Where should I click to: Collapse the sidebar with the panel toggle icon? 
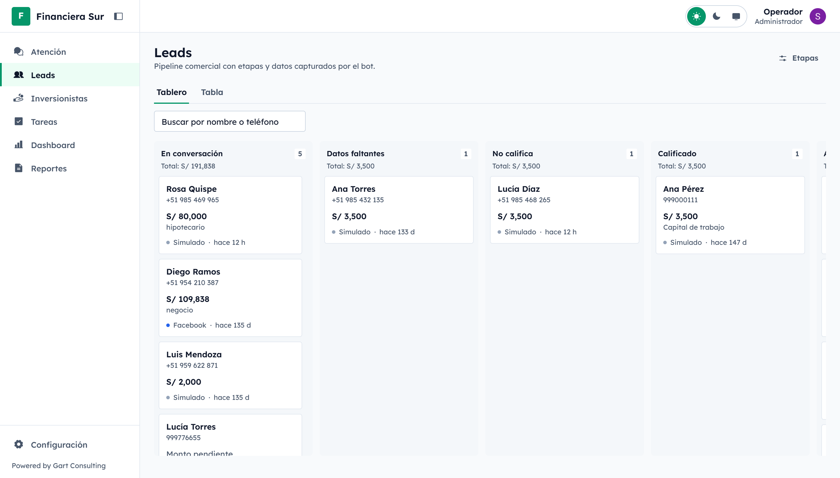(x=118, y=16)
